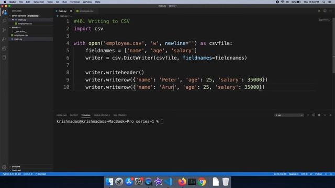335x188 pixels.
Task: Open Google Chrome from the Dock
Action: [x=202, y=182]
